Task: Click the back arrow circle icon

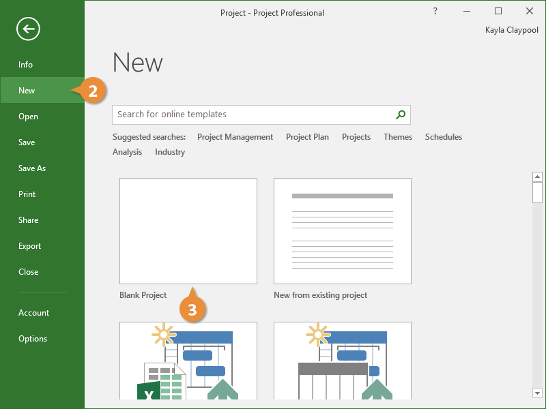Action: pos(28,29)
